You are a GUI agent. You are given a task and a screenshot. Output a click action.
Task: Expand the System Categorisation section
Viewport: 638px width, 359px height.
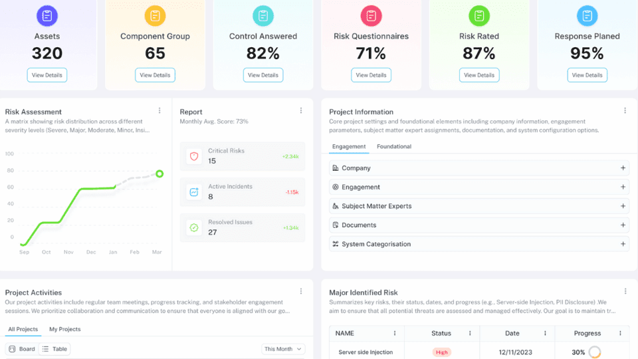tap(623, 244)
